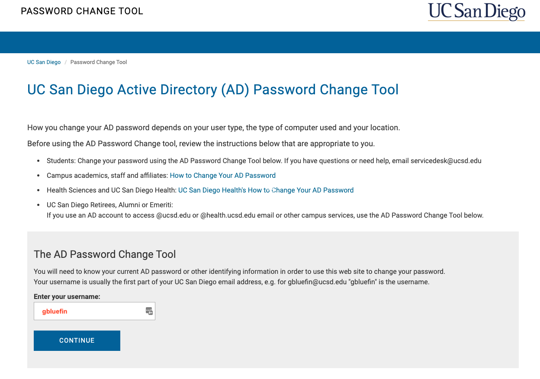Click the PASSWORD CHANGE TOOL header title
Image resolution: width=540 pixels, height=379 pixels.
(x=82, y=11)
